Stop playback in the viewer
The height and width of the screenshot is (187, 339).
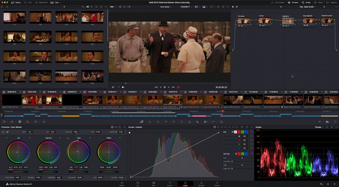[x=165, y=87]
